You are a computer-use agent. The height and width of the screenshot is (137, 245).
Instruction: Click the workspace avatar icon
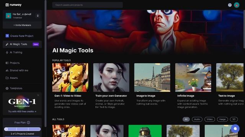click(8, 16)
